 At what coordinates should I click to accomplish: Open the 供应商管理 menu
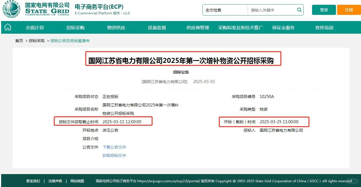coord(198,28)
